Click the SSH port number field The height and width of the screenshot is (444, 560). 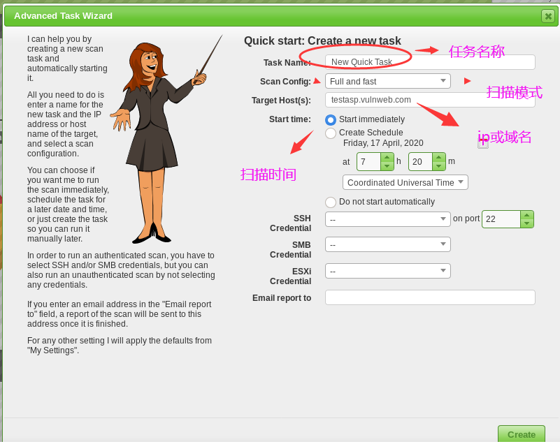coord(501,219)
